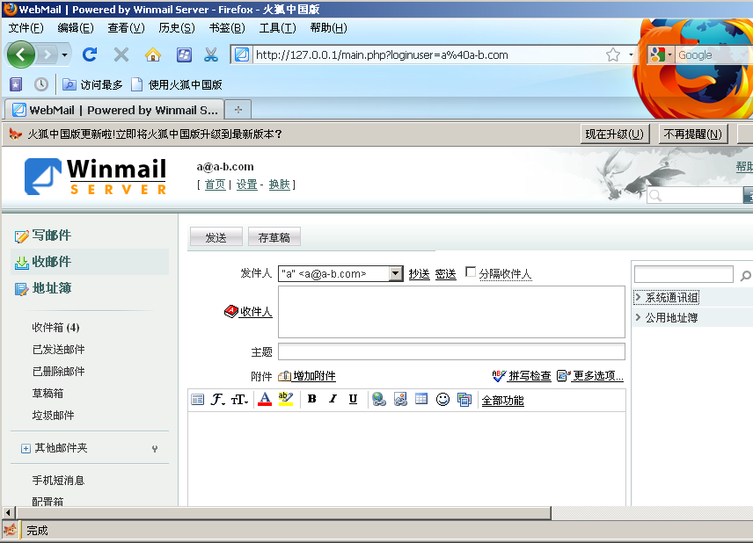Viewport: 753px width, 543px height.
Task: Reload the page with the refresh icon
Action: [90, 54]
